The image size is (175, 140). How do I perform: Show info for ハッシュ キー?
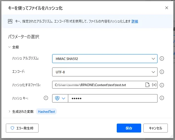tap(162, 98)
